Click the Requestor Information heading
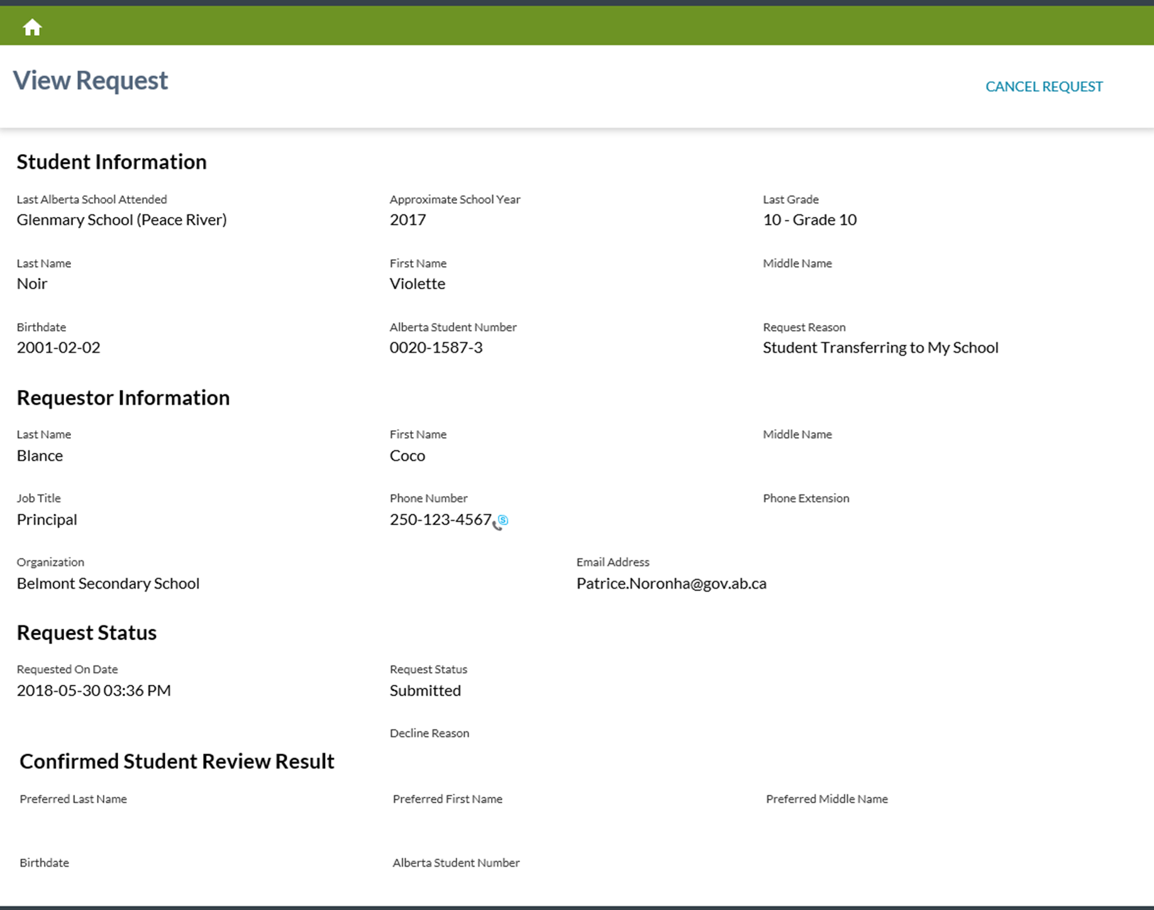Viewport: 1154px width, 910px height. point(123,397)
